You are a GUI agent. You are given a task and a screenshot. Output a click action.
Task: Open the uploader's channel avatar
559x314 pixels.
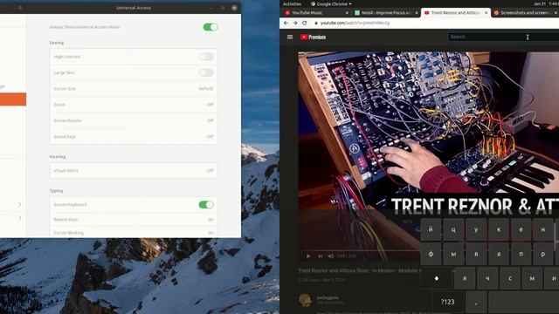pos(305,300)
